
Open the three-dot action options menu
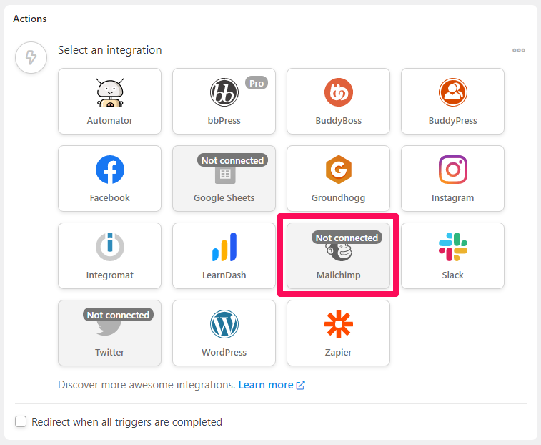[x=519, y=50]
